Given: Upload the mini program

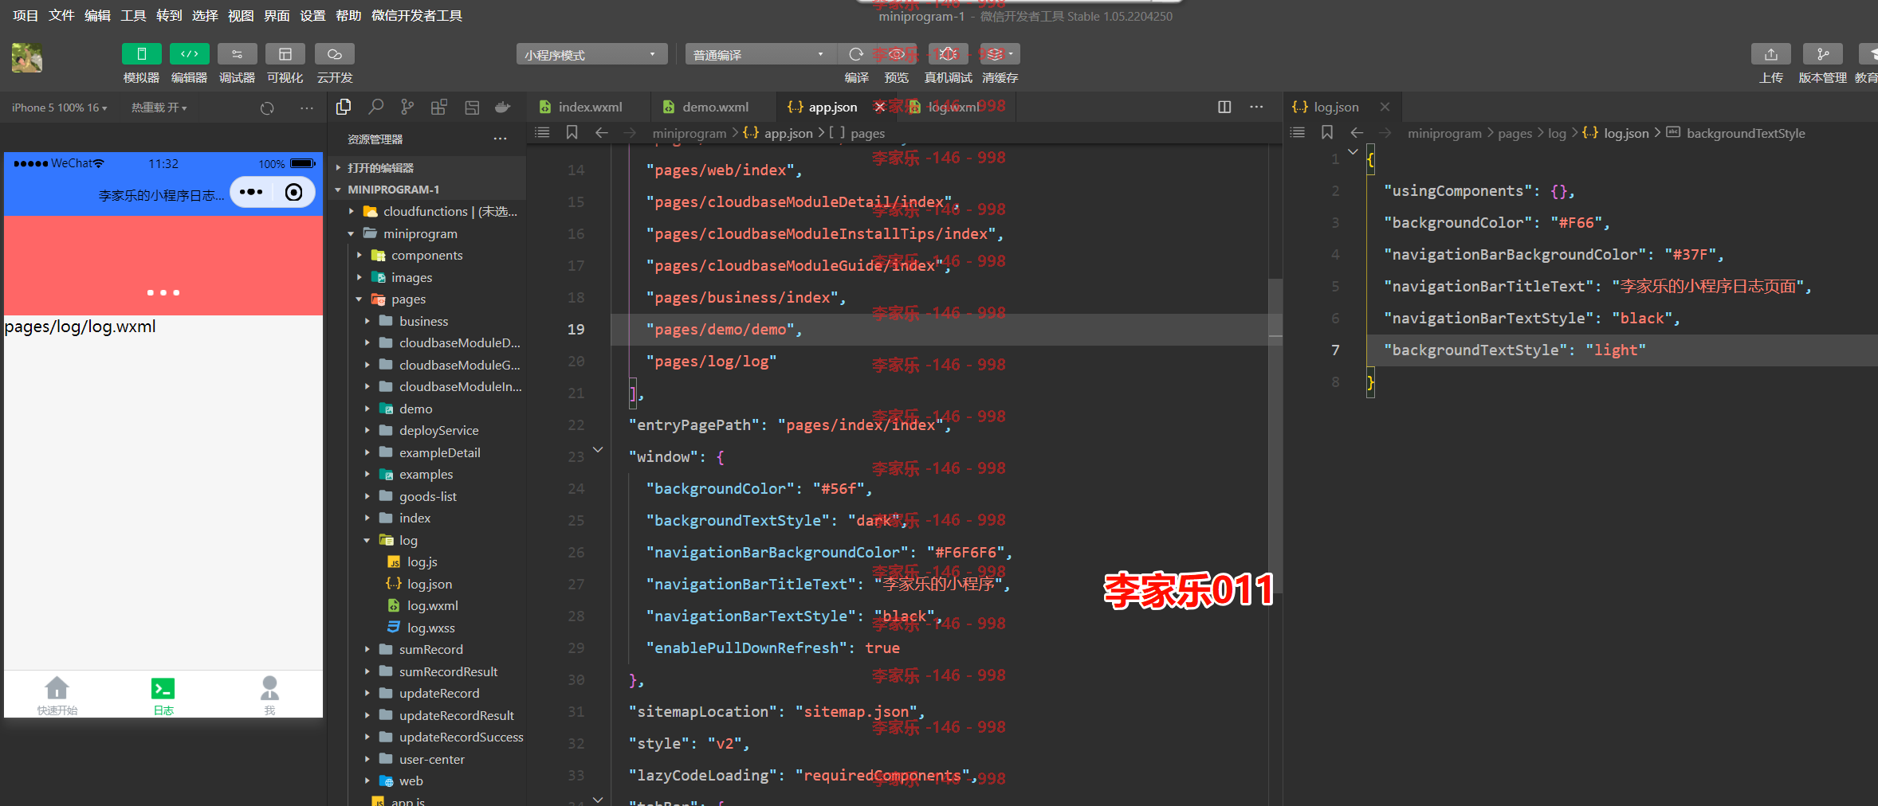Looking at the screenshot, I should [1770, 54].
